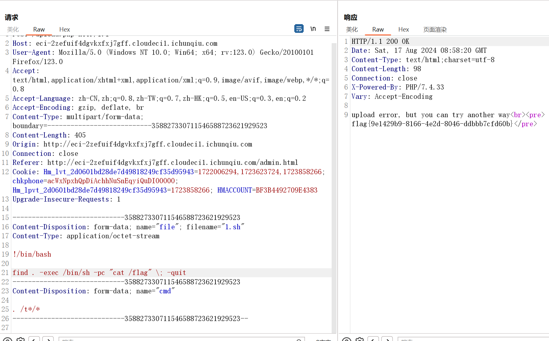
Task: Click the User-Agent header name
Action: [x=32, y=52]
